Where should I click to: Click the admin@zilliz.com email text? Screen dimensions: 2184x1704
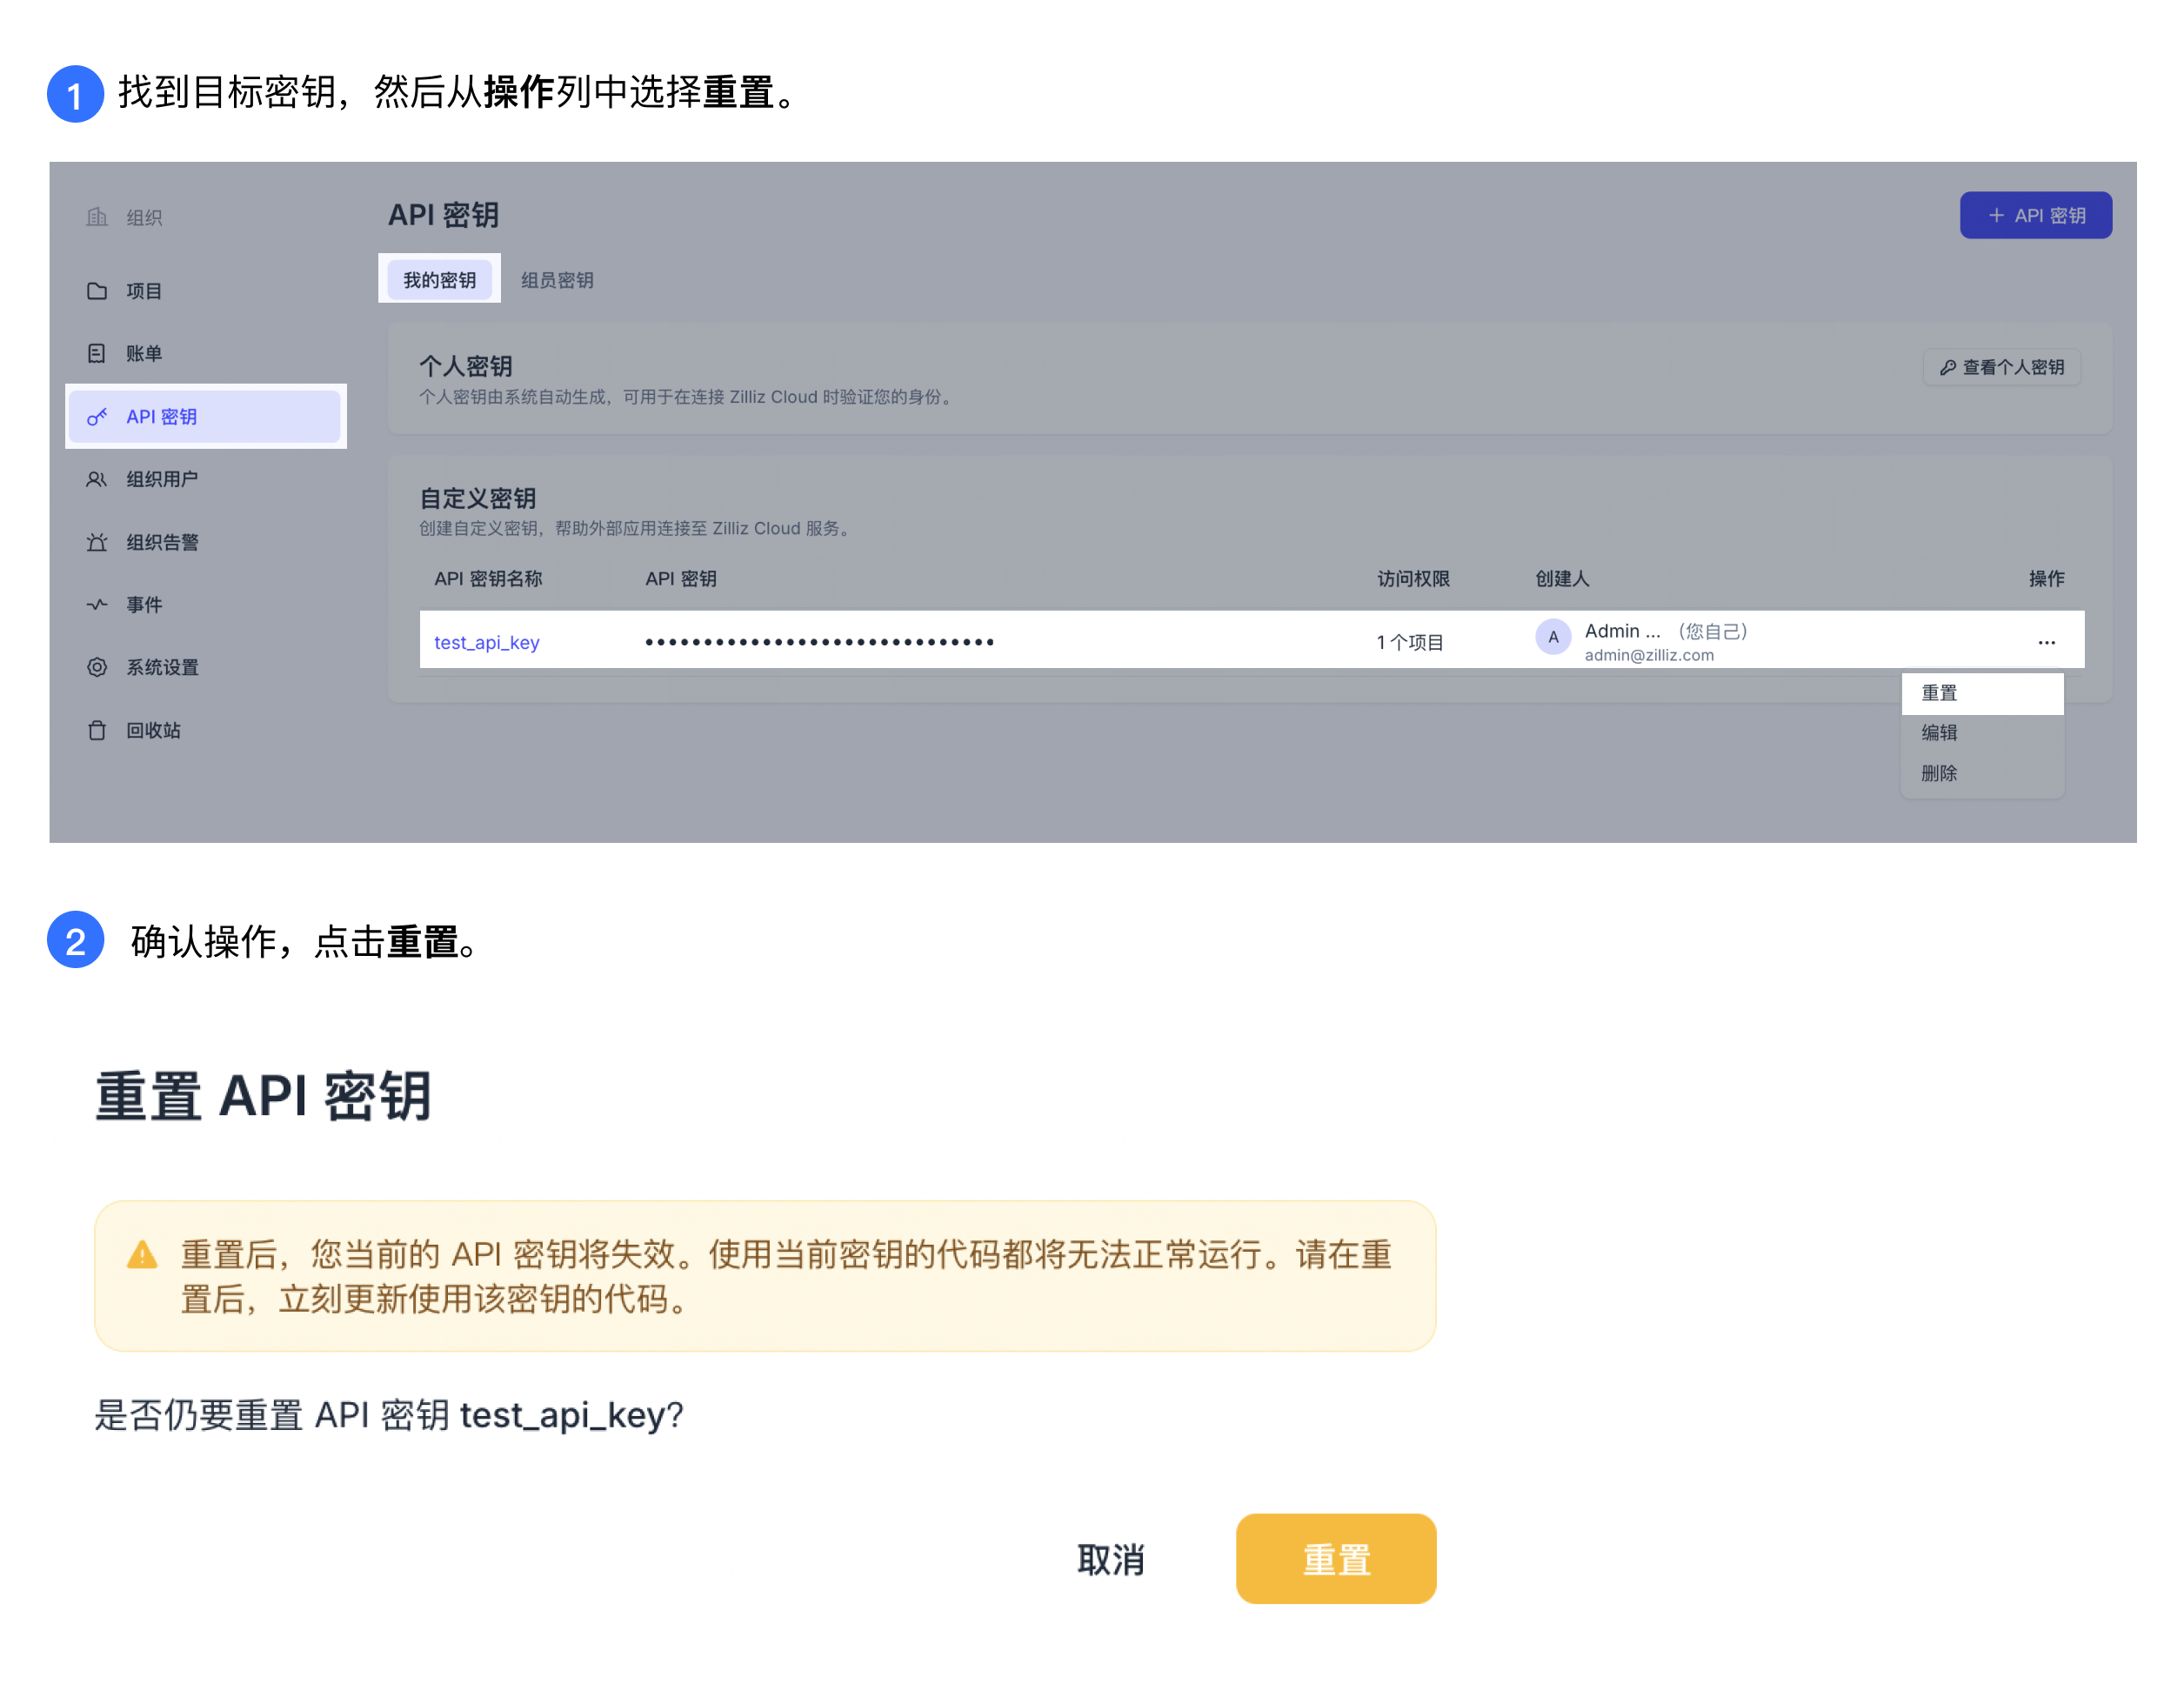coord(1649,656)
